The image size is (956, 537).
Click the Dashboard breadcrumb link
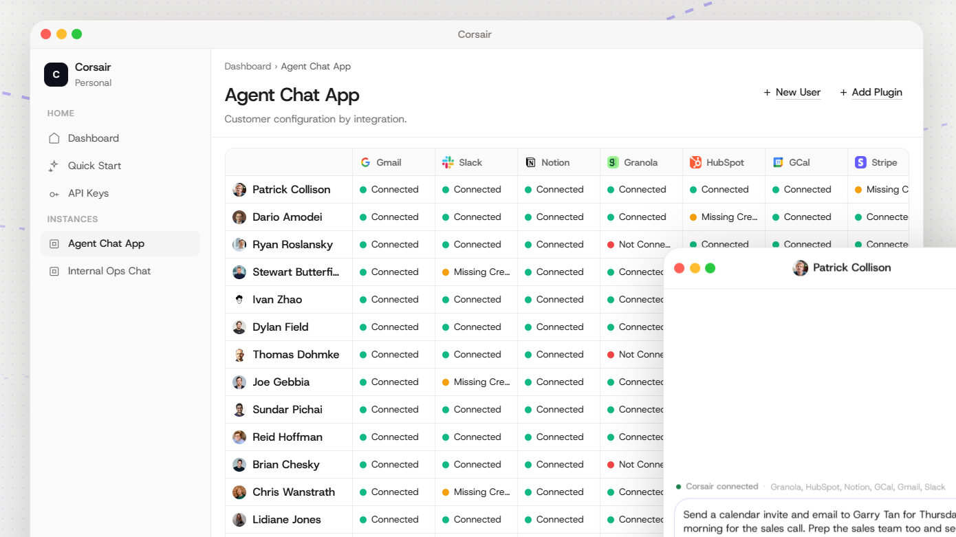(248, 67)
